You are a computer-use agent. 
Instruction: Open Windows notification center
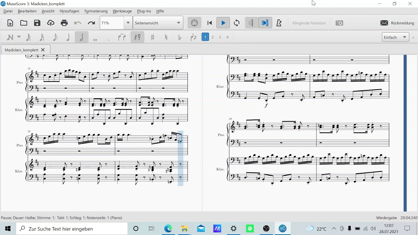pos(407,228)
